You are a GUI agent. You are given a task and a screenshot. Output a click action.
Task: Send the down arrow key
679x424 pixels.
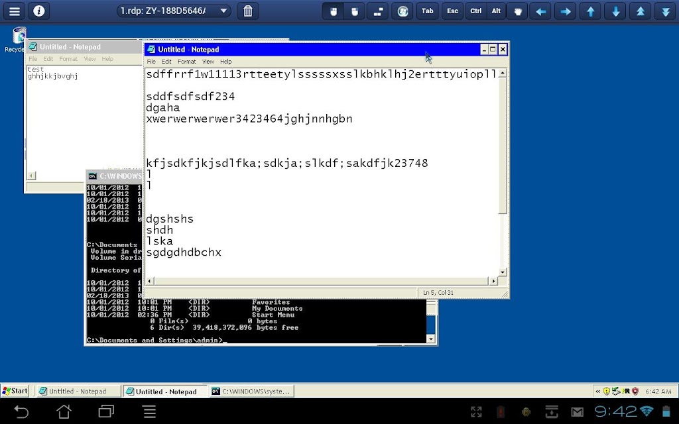click(x=615, y=11)
